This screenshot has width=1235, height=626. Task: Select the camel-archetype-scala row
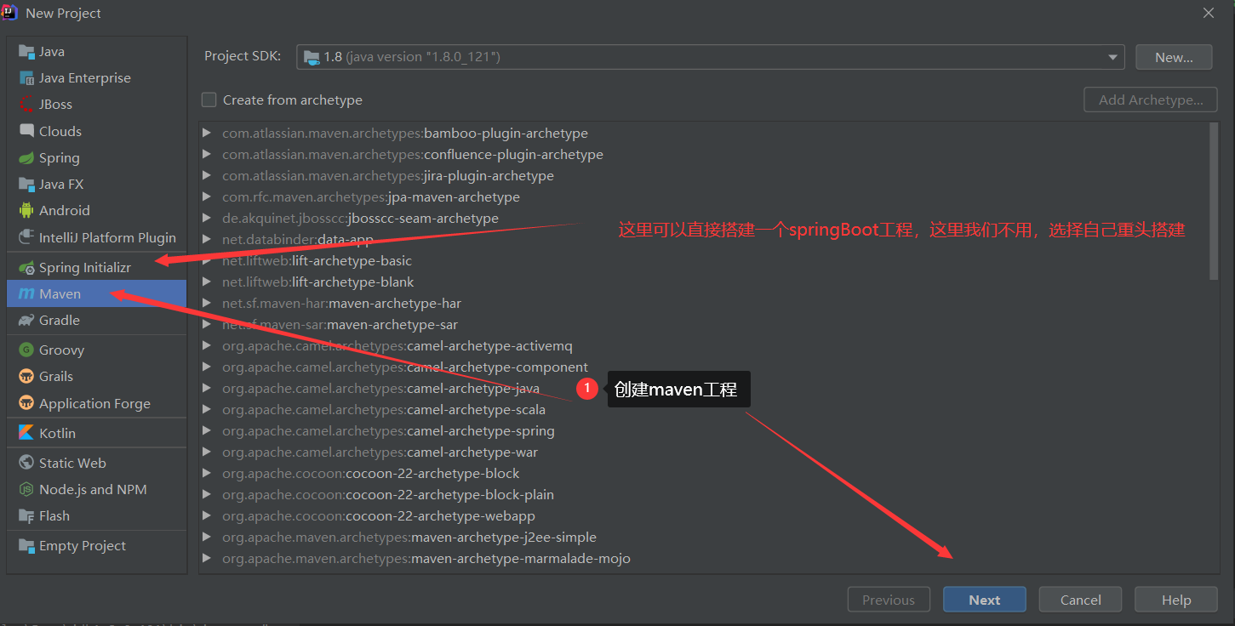pyautogui.click(x=703, y=410)
